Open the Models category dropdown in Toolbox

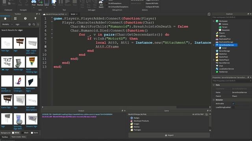pyautogui.click(x=7, y=24)
